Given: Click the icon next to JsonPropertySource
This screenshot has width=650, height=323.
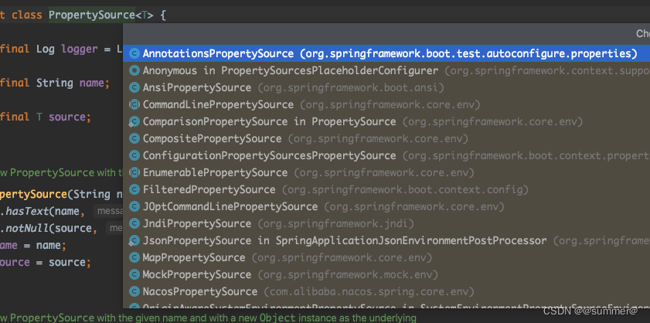Looking at the screenshot, I should (x=134, y=240).
